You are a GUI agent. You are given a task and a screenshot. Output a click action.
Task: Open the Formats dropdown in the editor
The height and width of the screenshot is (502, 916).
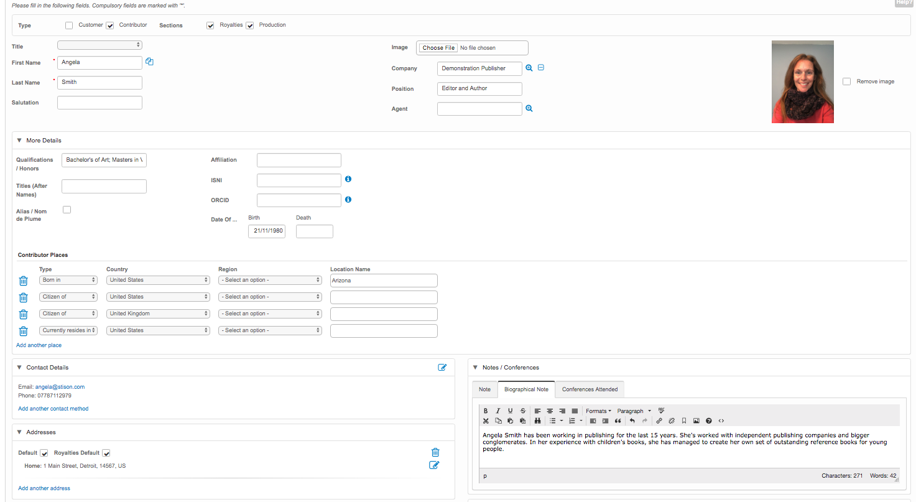pyautogui.click(x=598, y=411)
